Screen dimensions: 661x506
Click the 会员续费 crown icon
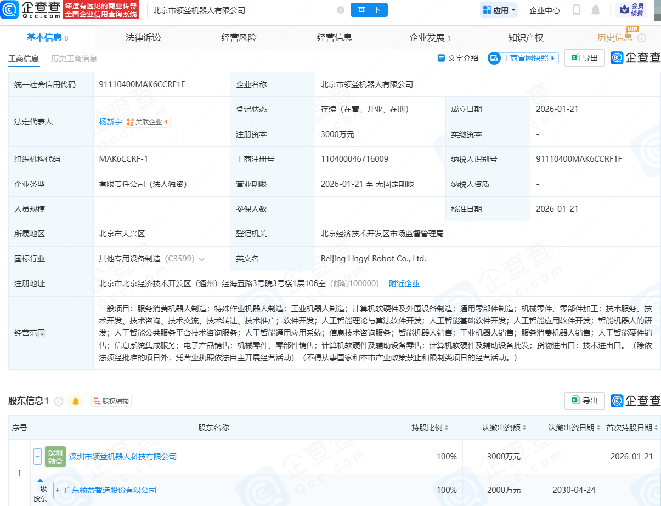point(631,9)
